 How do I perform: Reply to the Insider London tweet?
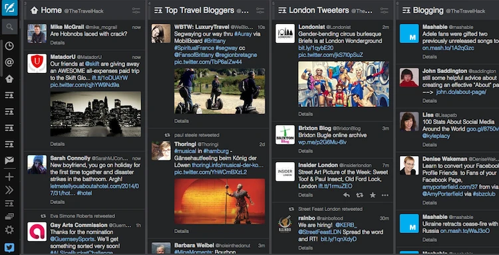point(346,195)
